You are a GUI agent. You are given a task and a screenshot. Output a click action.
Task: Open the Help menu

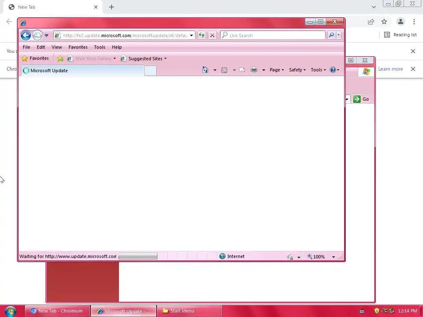click(117, 47)
